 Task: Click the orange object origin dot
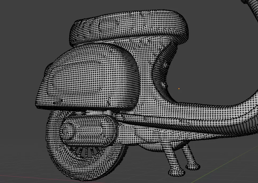coord(179,89)
